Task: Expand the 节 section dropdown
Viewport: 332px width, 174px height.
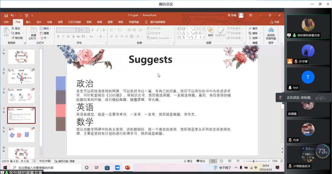Action: (x=44, y=38)
